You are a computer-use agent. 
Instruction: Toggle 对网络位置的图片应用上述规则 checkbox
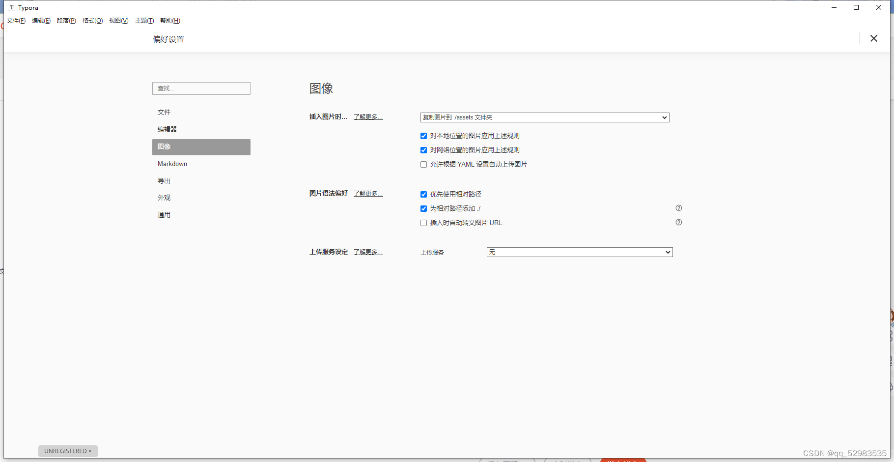click(423, 150)
